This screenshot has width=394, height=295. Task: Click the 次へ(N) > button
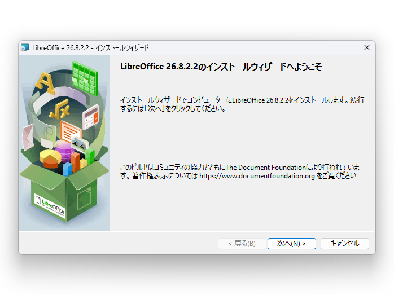click(291, 244)
